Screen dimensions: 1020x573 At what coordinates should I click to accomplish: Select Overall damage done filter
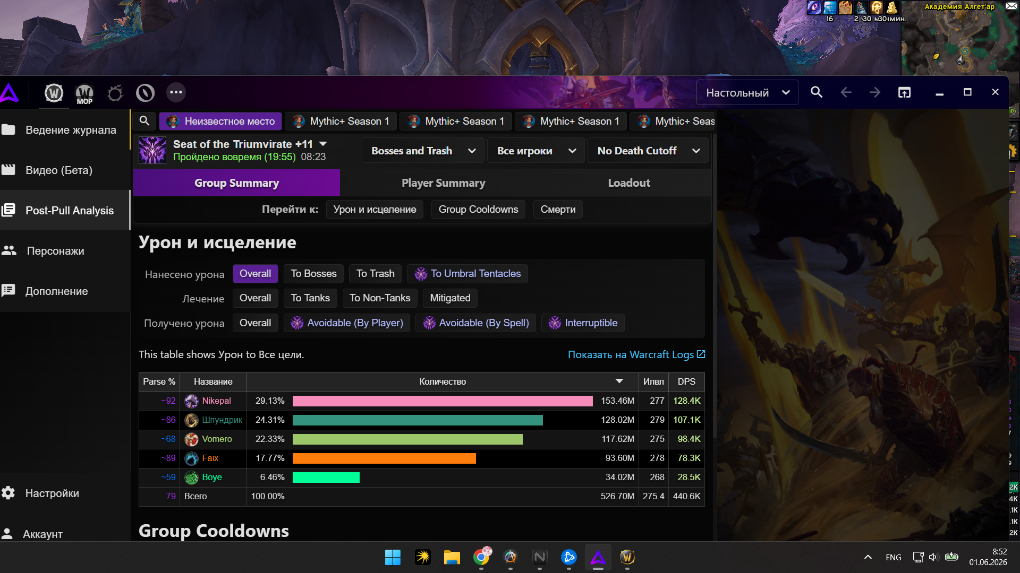pos(255,274)
